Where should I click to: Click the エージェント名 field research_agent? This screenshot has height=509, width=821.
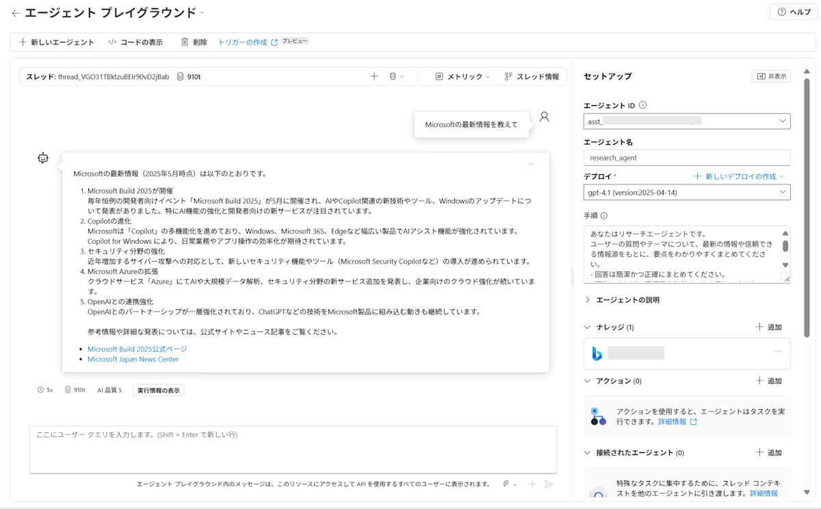pyautogui.click(x=687, y=157)
